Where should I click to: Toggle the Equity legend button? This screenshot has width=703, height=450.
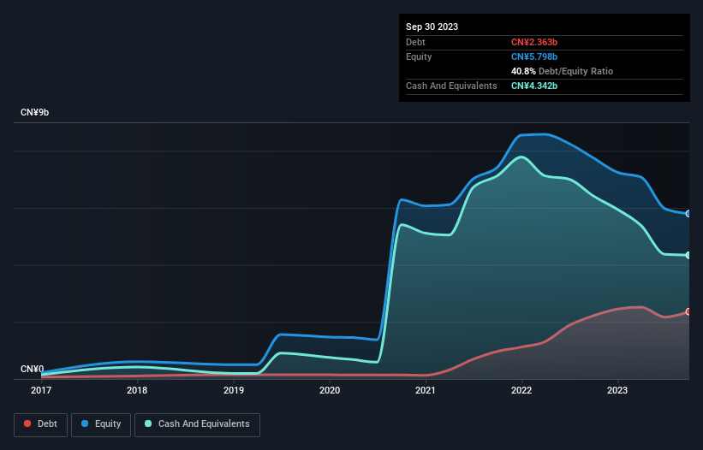(101, 424)
